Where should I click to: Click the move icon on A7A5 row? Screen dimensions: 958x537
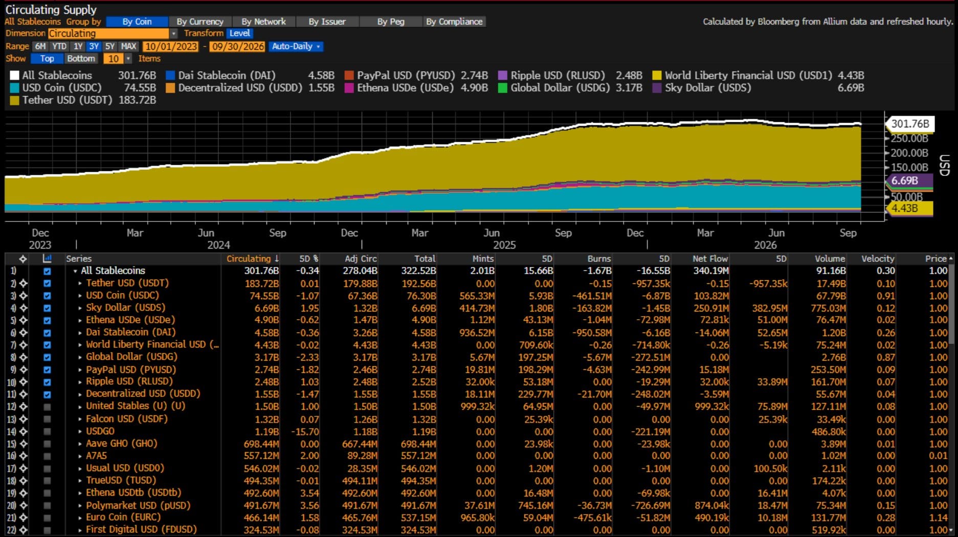(24, 456)
